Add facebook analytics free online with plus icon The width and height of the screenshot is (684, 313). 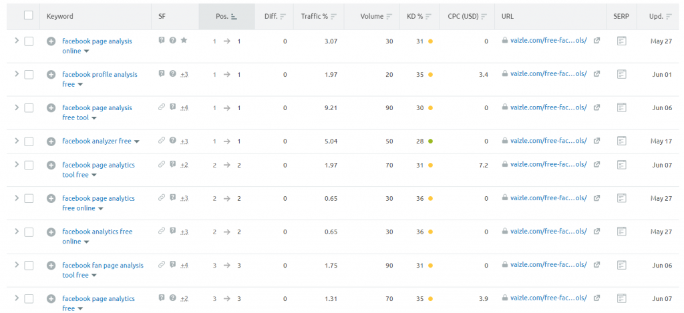[51, 232]
